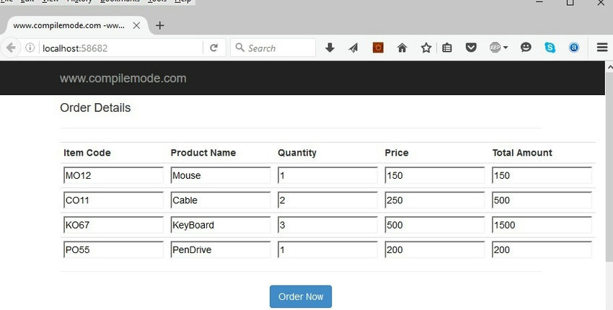Focus the Product Name field with KeyBoard
The height and width of the screenshot is (310, 613).
[220, 225]
